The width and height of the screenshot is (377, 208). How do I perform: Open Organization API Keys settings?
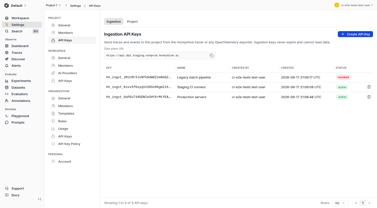coord(72,137)
